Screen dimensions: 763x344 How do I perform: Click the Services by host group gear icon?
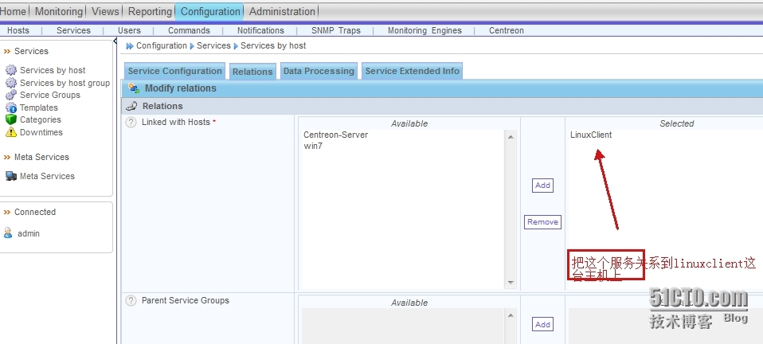(x=10, y=83)
